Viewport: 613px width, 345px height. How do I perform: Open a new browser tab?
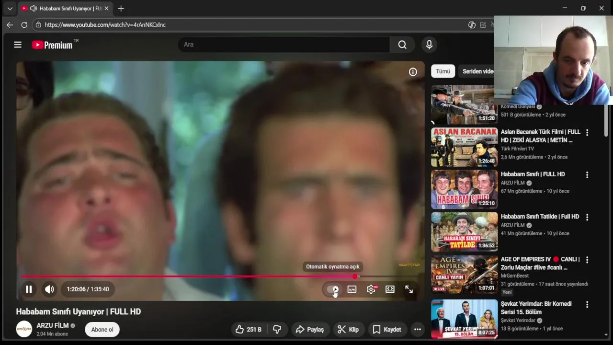(121, 9)
